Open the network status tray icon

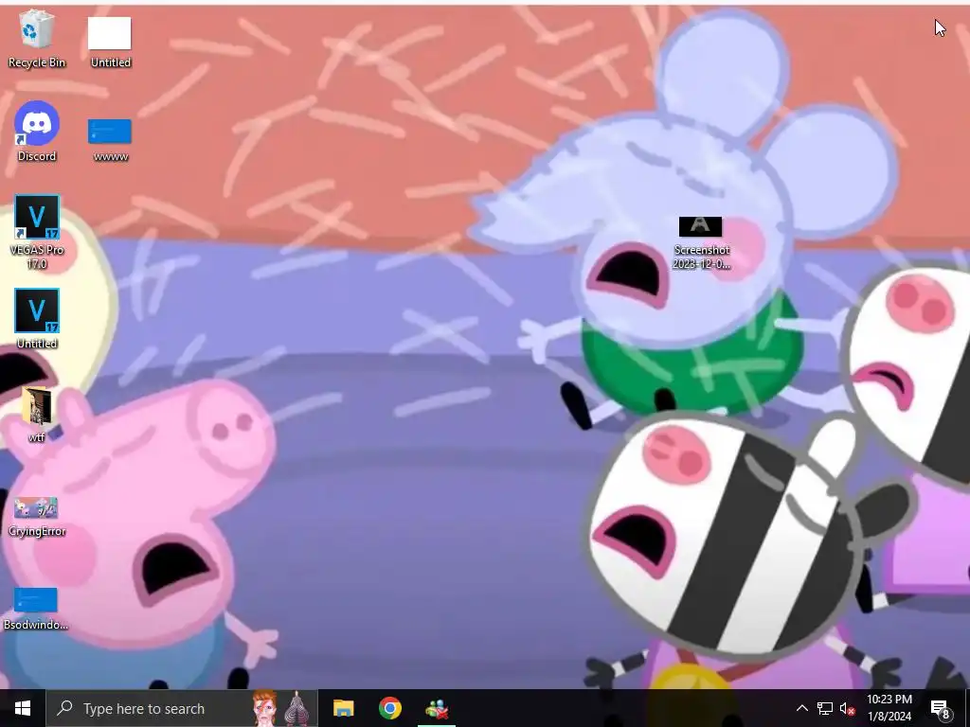tap(825, 708)
